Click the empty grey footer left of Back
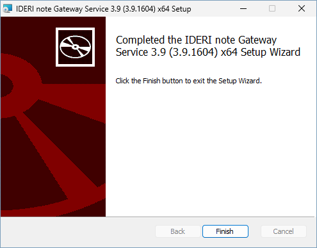 point(78,232)
